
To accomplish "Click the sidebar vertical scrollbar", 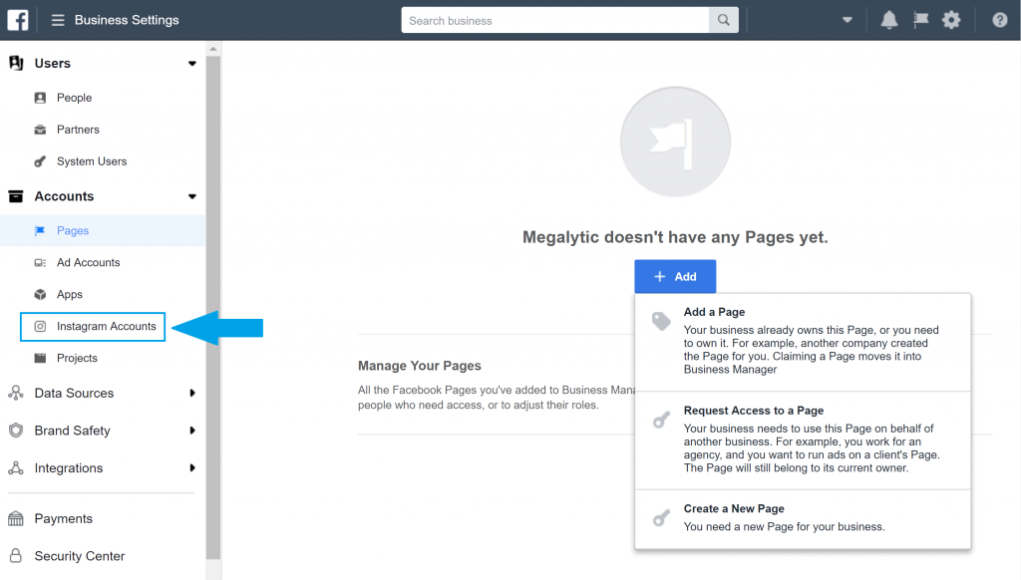I will click(213, 307).
